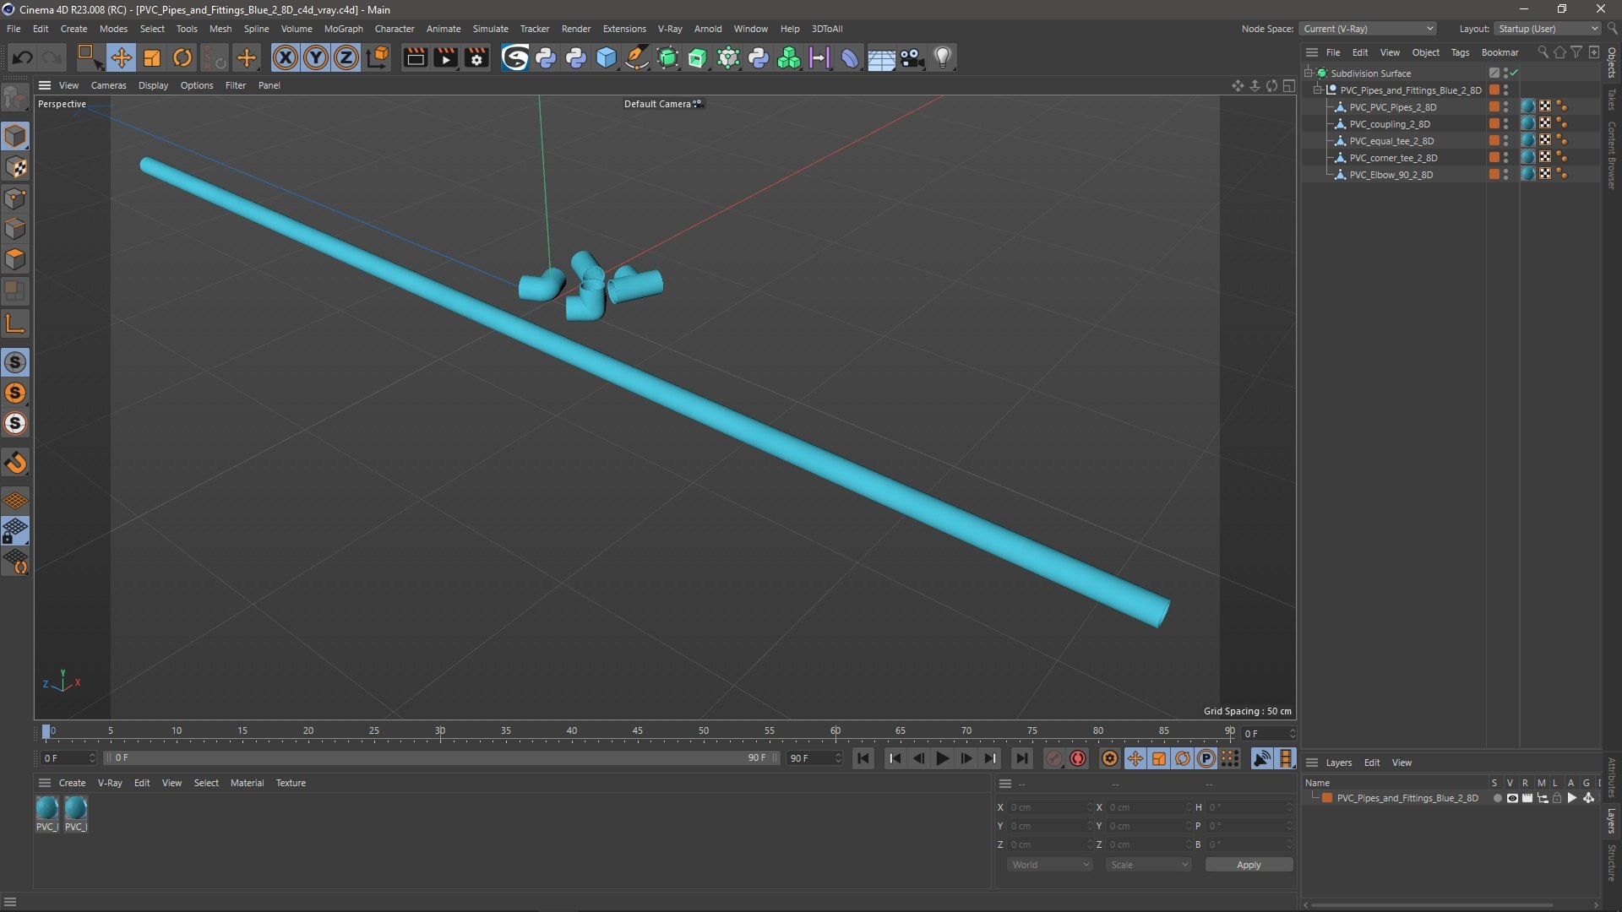Activate the Scale tool

(x=152, y=57)
